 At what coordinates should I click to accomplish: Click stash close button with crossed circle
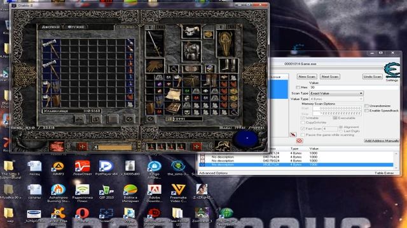(x=129, y=119)
